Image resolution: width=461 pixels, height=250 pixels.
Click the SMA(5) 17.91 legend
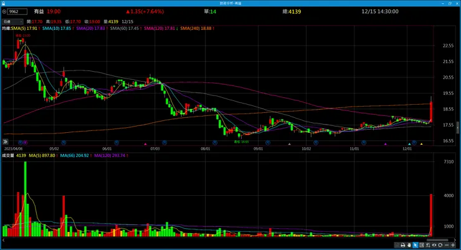point(26,29)
